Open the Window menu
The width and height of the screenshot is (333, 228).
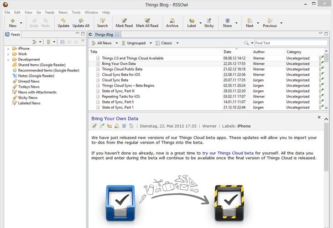click(91, 12)
